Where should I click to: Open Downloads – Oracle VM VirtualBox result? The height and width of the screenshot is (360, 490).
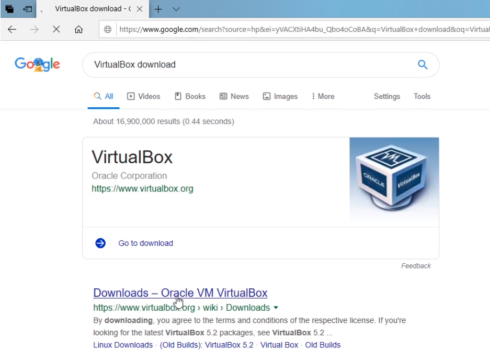coord(180,293)
